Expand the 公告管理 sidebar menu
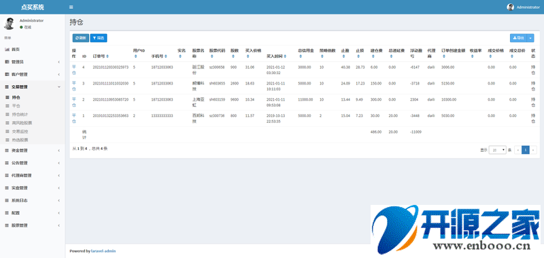This screenshot has height=258, width=544. coord(32,163)
